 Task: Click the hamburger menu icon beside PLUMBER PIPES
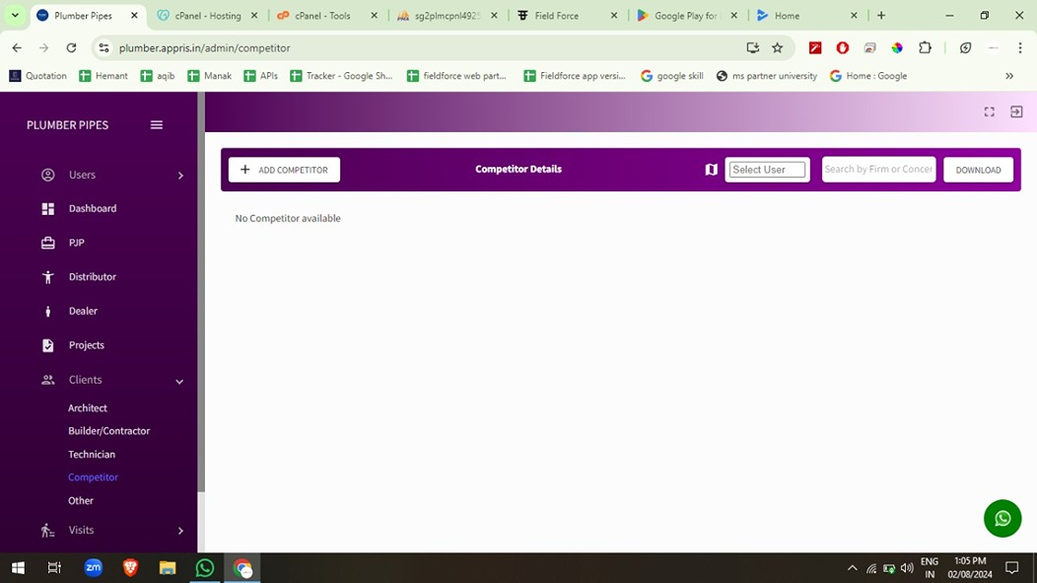coord(156,125)
